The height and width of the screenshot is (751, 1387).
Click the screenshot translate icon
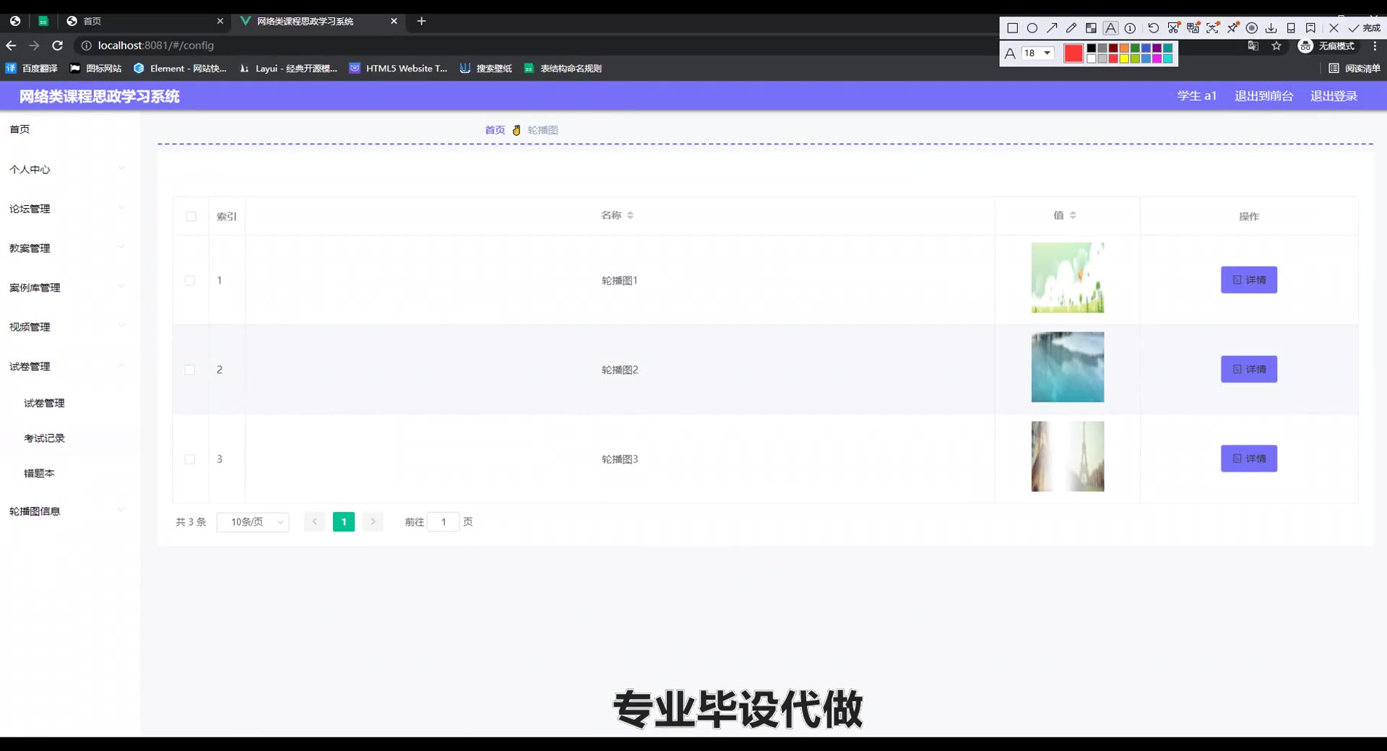pos(1193,27)
